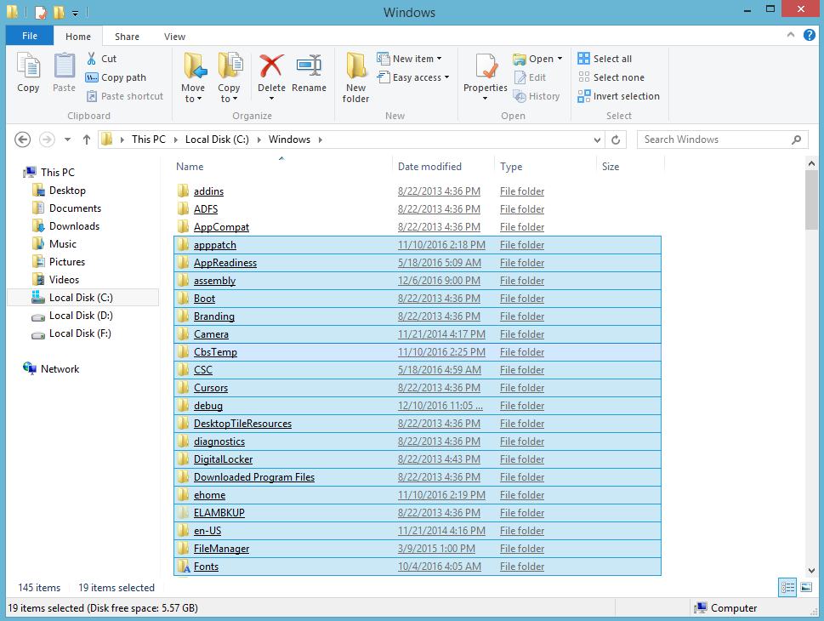Open the Delete options dropdown arrow
Image resolution: width=824 pixels, height=621 pixels.
pyautogui.click(x=271, y=99)
